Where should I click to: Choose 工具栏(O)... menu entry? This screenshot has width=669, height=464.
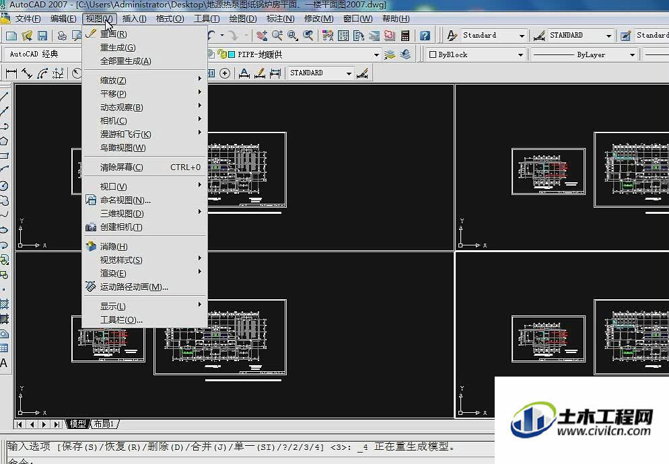145,320
